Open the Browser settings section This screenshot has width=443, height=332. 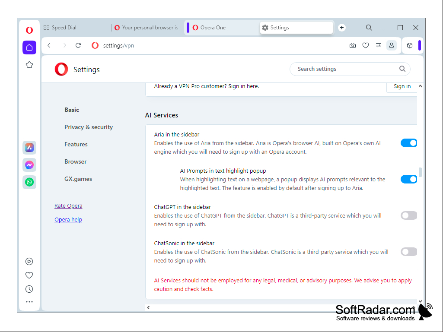[76, 161]
